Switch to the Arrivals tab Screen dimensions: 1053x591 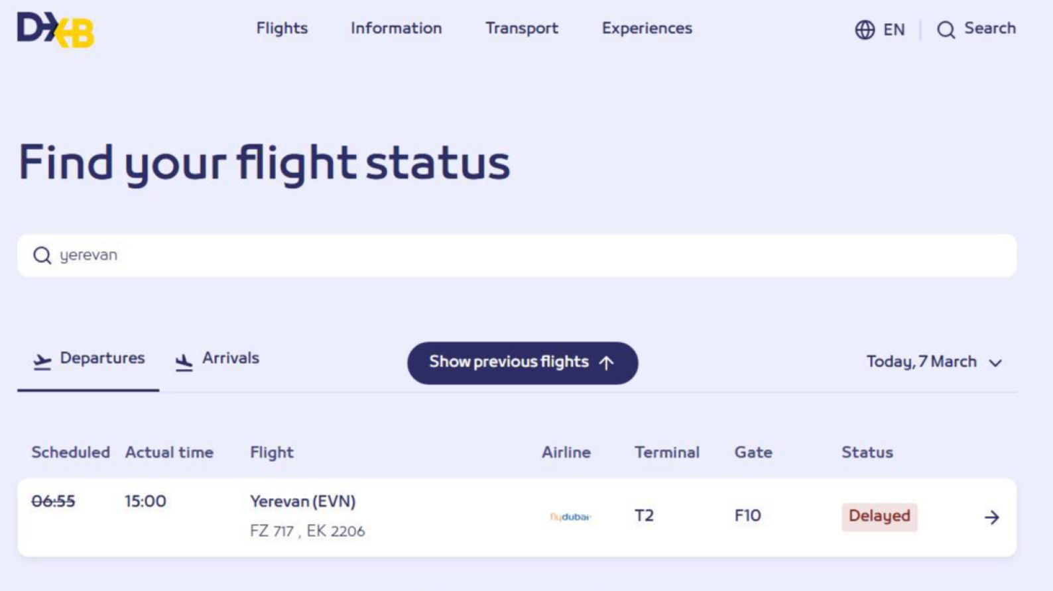coord(229,358)
